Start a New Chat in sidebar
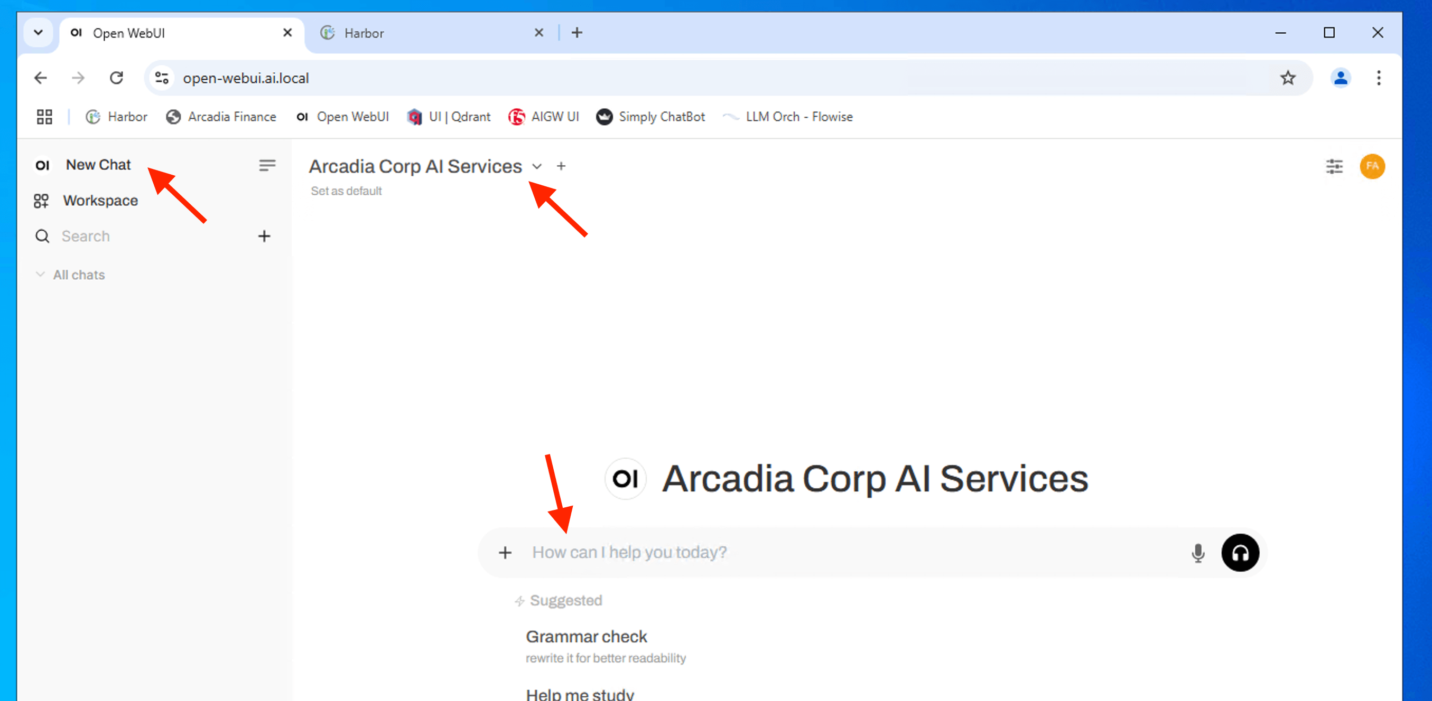Screen dimensions: 1432x701 (x=98, y=165)
